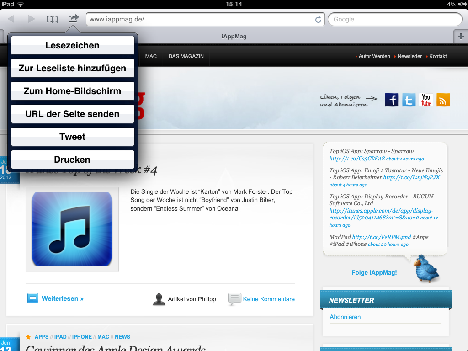Follow the Autor Werden link
The width and height of the screenshot is (468, 351).
tap(374, 56)
